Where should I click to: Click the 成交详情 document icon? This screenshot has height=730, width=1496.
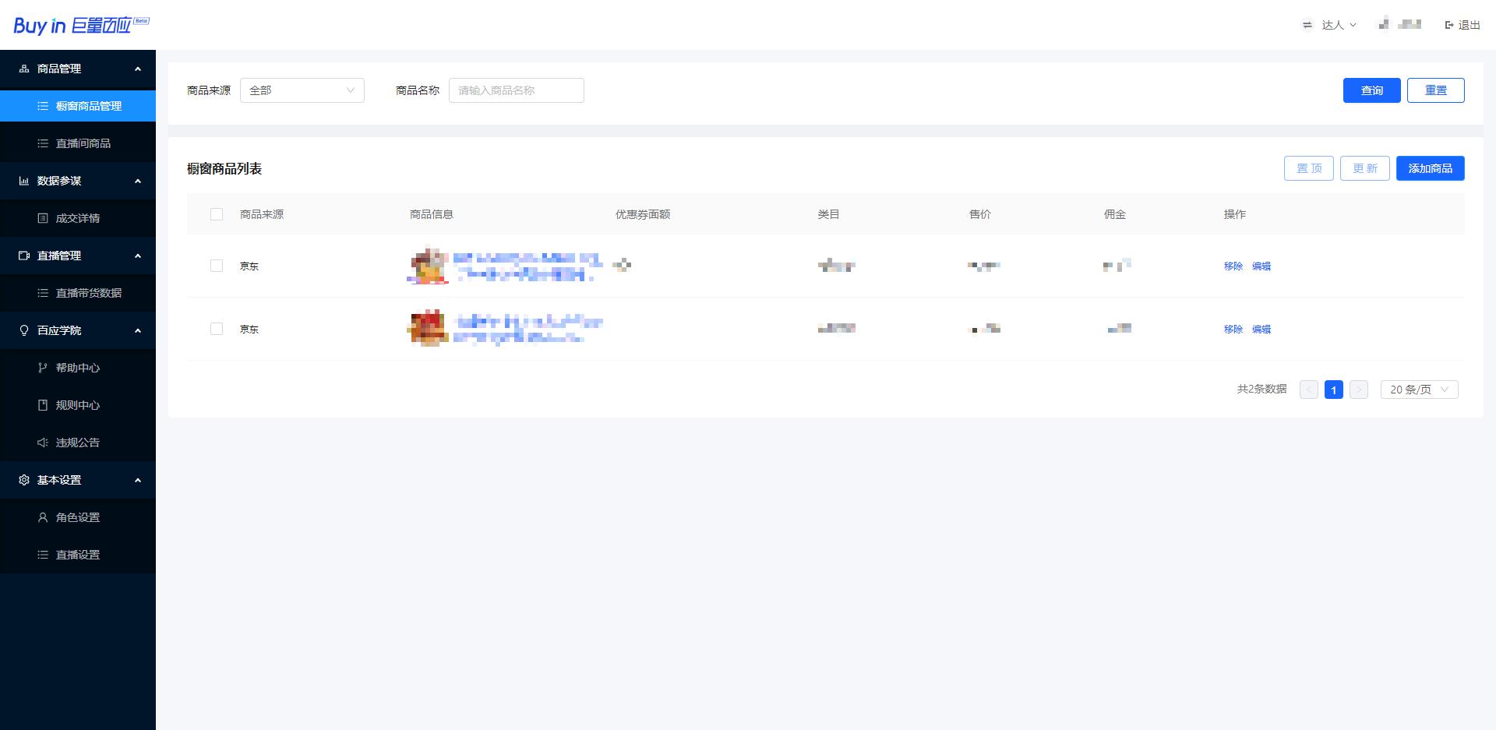click(43, 218)
